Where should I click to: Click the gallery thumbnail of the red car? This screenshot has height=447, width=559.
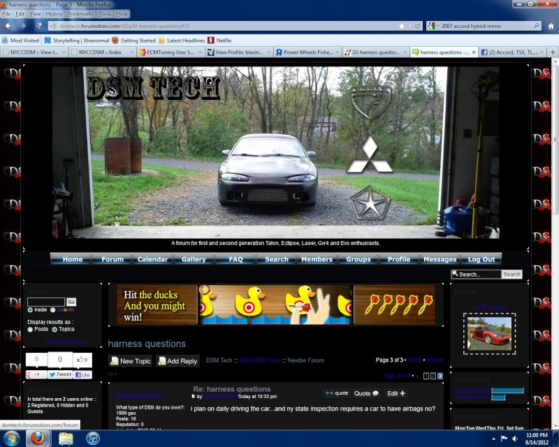click(489, 334)
